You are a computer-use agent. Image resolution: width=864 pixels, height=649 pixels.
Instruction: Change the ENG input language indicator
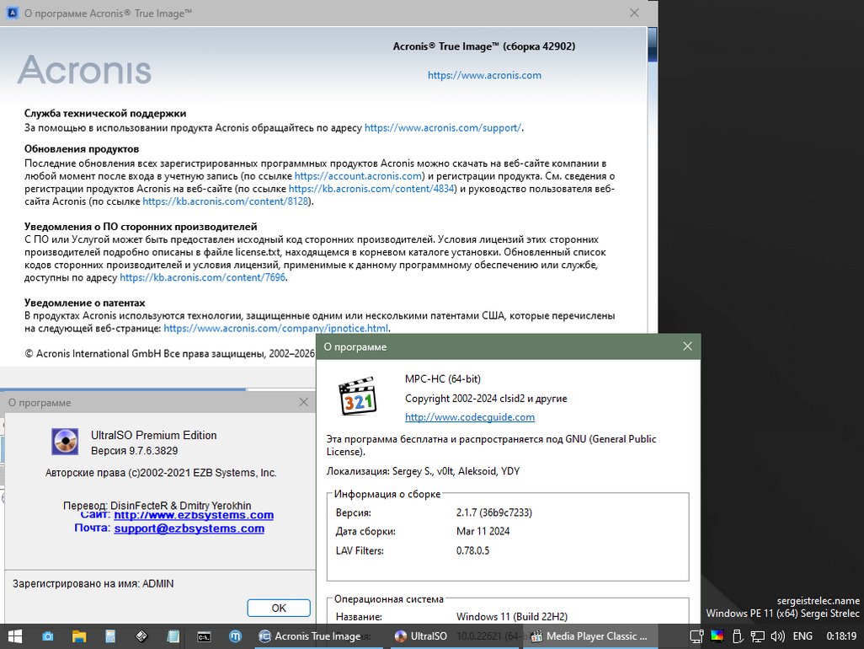(x=803, y=636)
